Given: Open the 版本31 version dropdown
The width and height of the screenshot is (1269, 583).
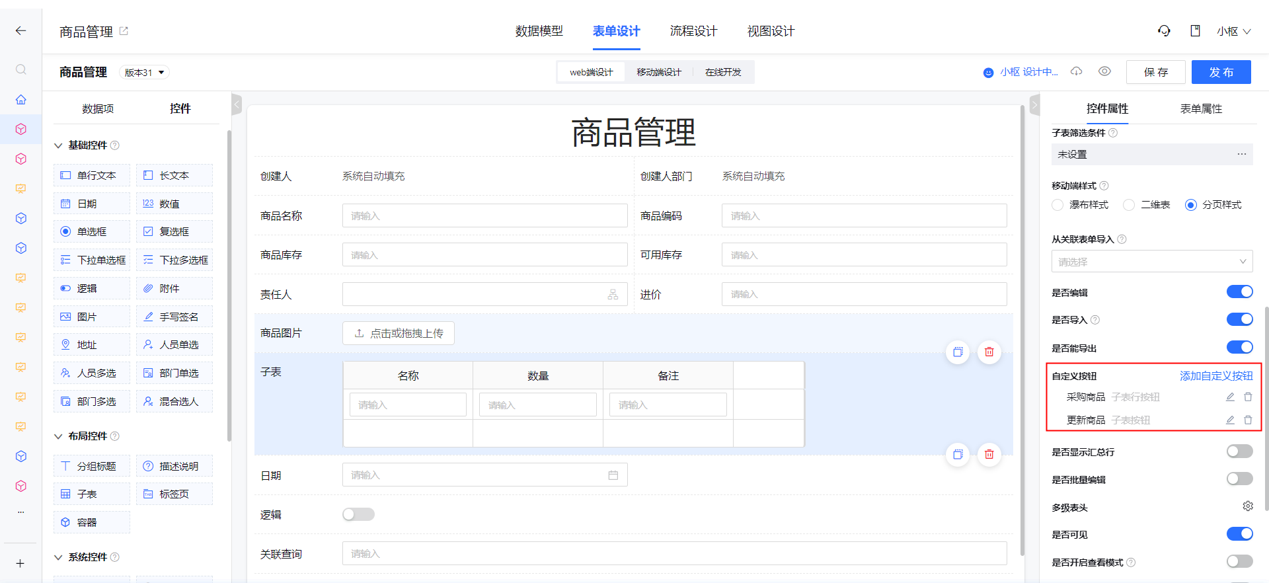Looking at the screenshot, I should 144,72.
